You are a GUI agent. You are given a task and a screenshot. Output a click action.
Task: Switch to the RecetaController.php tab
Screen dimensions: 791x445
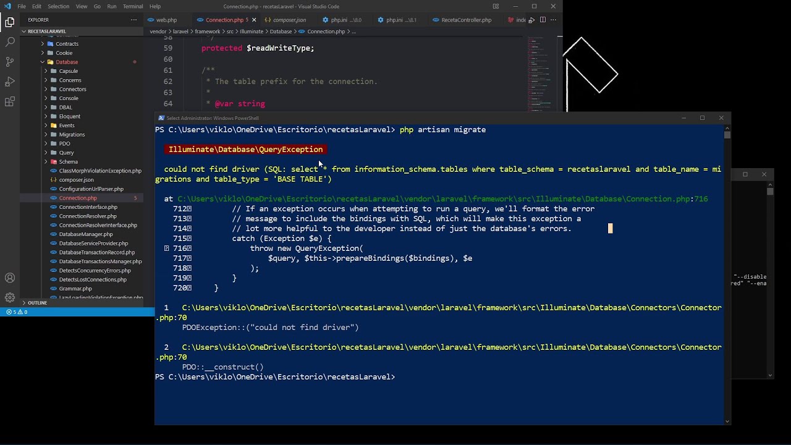click(x=467, y=20)
